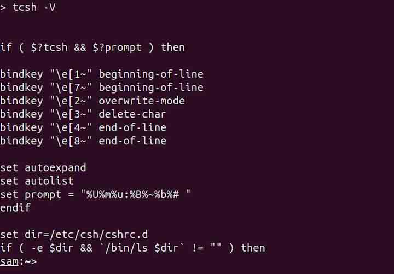Viewport: 394px width, 274px height.
Task: Click the underlined 'sam' hostname in the prompt
Action: [x=9, y=261]
